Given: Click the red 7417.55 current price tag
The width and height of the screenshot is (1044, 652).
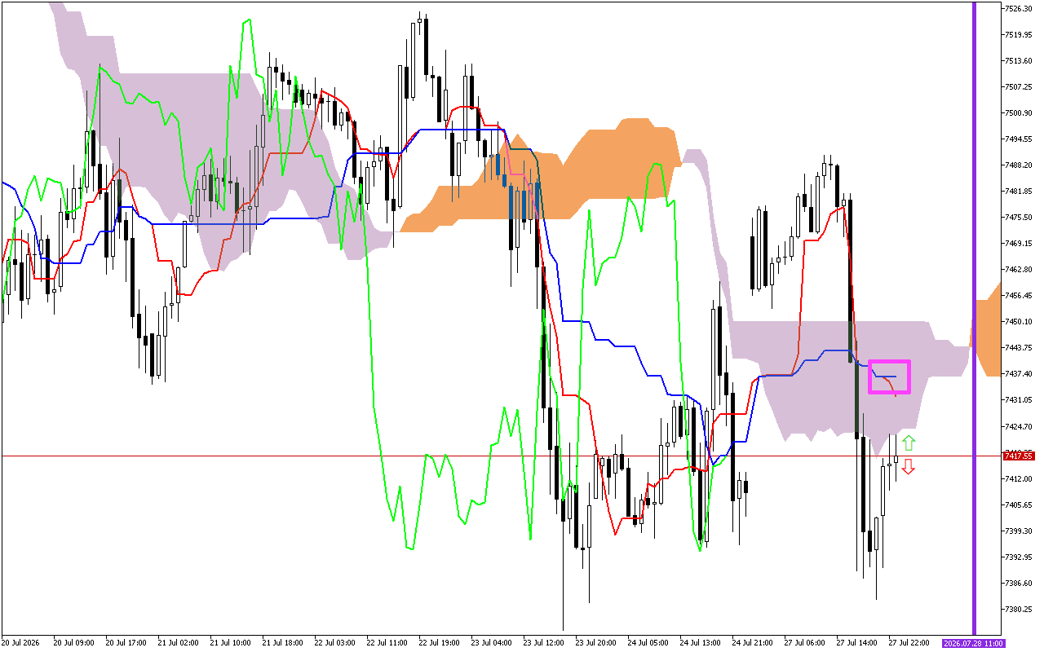Looking at the screenshot, I should tap(1019, 456).
